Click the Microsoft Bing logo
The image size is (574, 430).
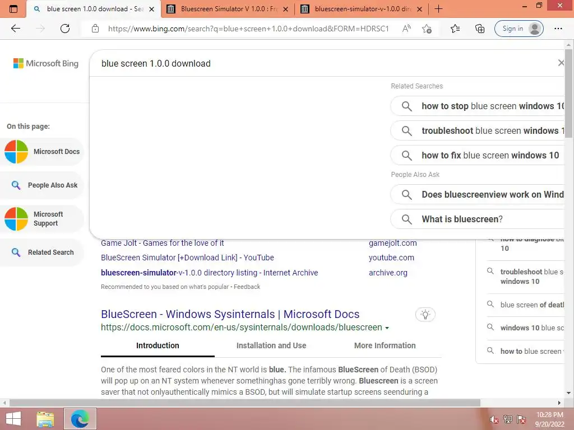(46, 63)
